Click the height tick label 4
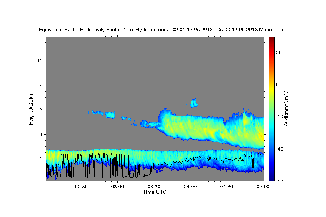 pos(41,134)
